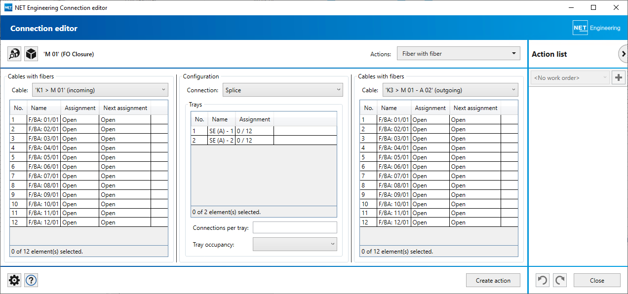Collapse the Action list panel arrow

click(623, 54)
